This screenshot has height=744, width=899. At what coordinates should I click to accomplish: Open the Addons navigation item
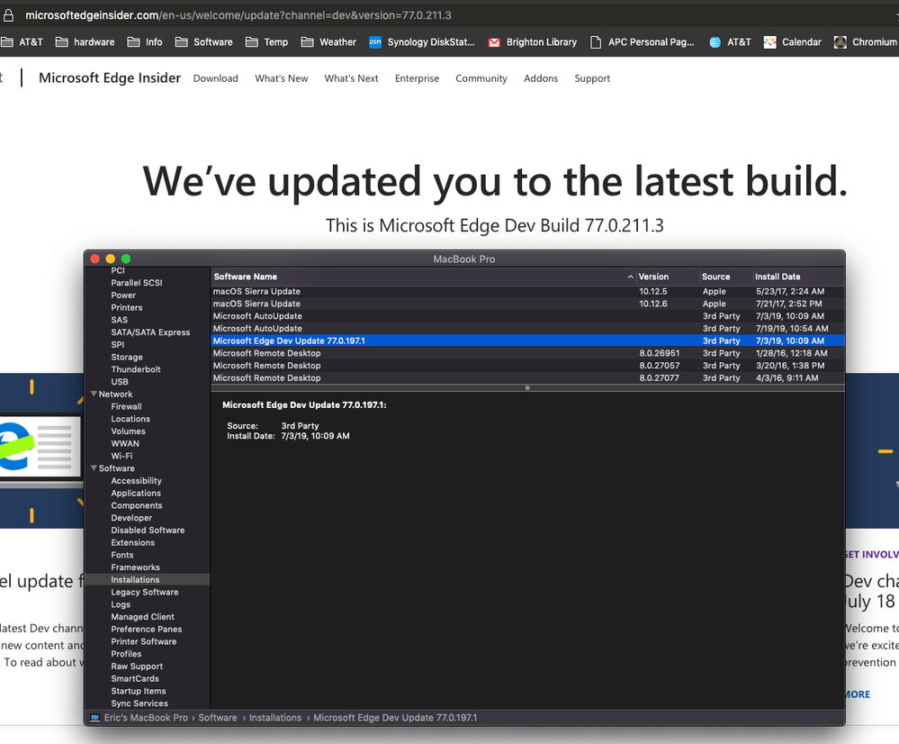tap(541, 78)
